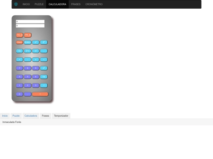Open the Puzzle footer tab
This screenshot has height=159, width=213.
[x=16, y=116]
